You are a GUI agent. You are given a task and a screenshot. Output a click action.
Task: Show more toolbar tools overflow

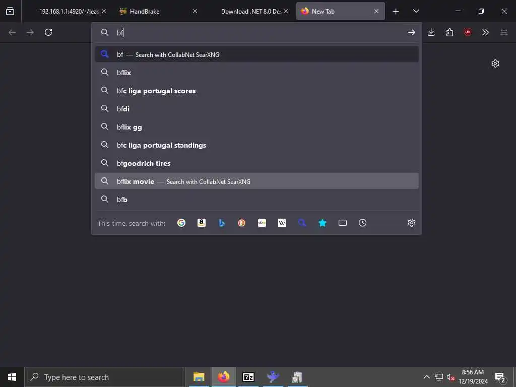(x=485, y=32)
